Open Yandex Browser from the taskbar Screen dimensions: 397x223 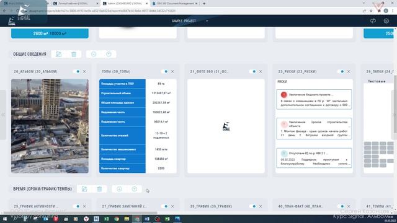point(86,219)
